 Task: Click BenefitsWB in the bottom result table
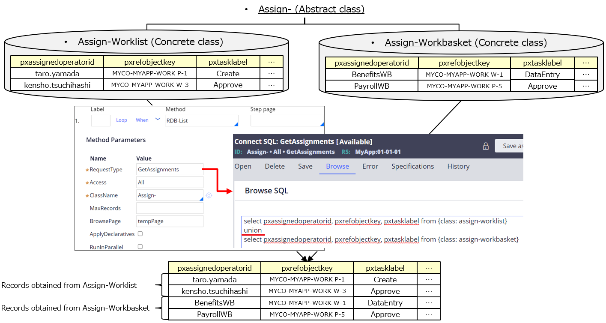click(214, 303)
